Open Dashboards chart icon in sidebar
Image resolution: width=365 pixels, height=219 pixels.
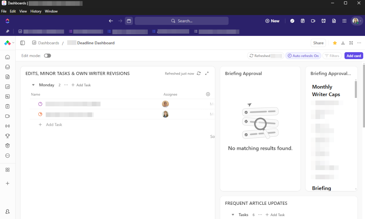coord(7,87)
